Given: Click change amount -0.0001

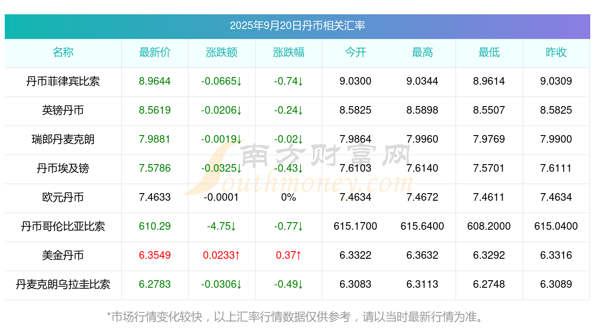Looking at the screenshot, I should tap(221, 197).
